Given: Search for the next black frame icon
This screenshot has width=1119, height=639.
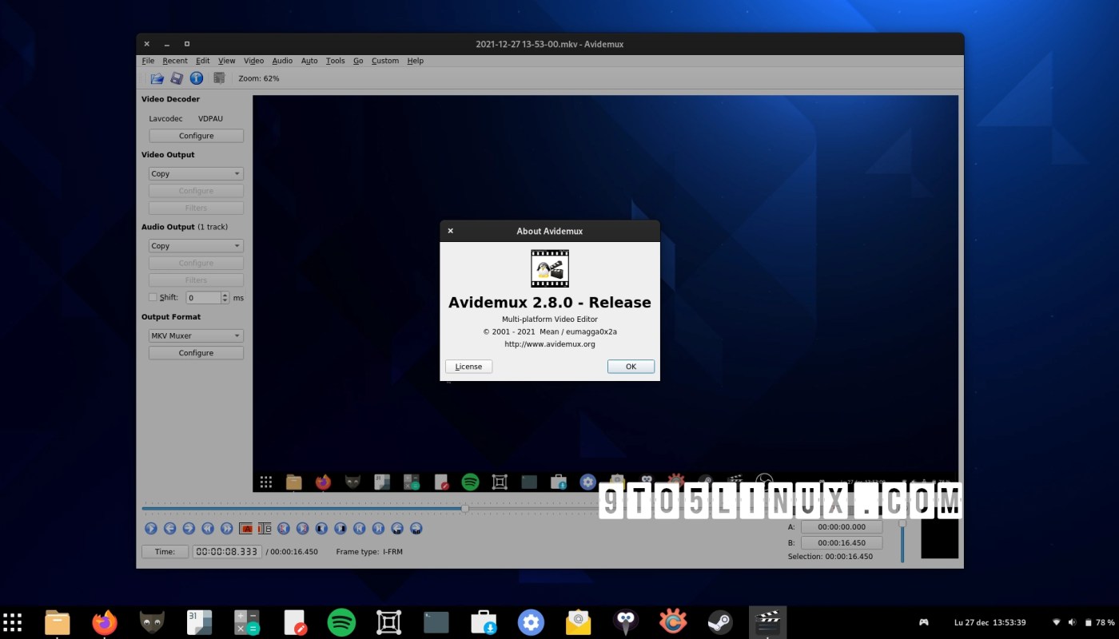Looking at the screenshot, I should click(340, 528).
